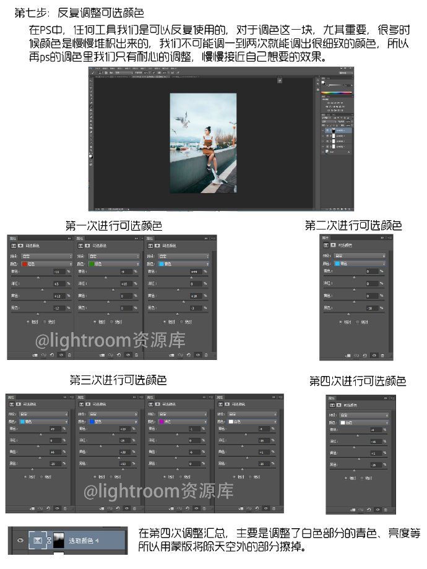The width and height of the screenshot is (427, 569).
Task: Click selective color adjustment icon in first-round red panel
Action: tap(14, 246)
